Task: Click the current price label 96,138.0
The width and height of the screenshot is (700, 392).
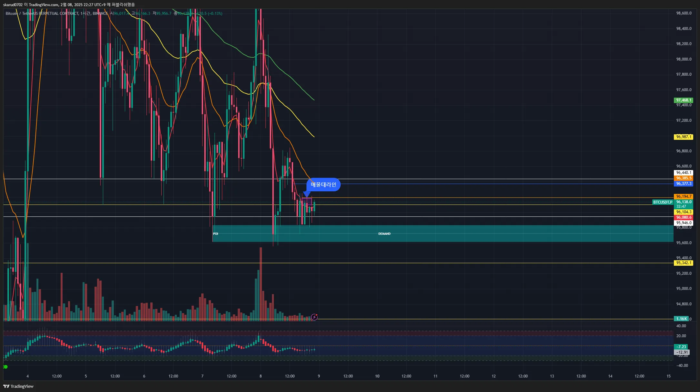Action: coord(684,202)
